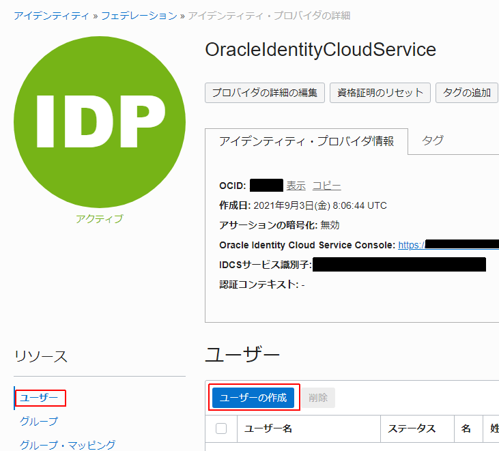Open the アイデンティティ breadcrumb link
The image size is (499, 451).
[x=51, y=16]
